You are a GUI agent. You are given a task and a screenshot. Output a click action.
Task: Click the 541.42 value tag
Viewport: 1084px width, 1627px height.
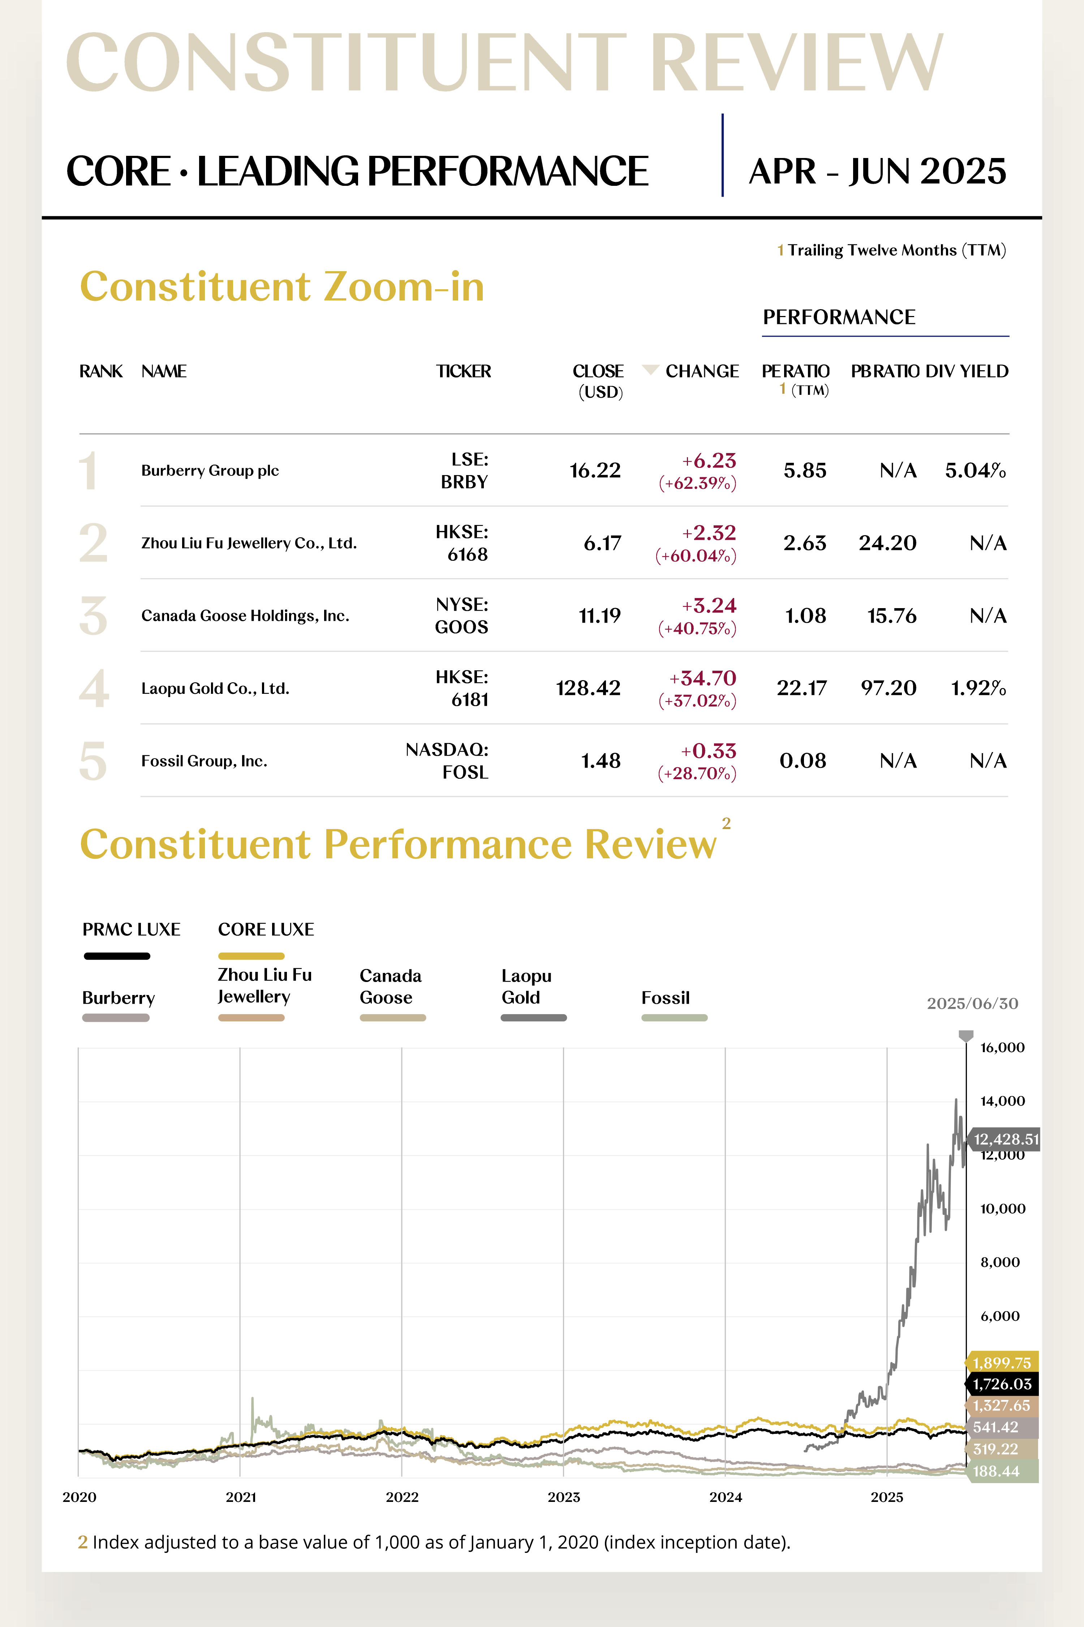pos(1002,1427)
